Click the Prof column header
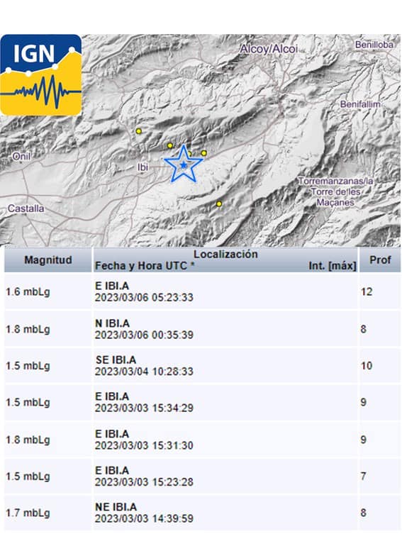The image size is (402, 536). coord(380,259)
